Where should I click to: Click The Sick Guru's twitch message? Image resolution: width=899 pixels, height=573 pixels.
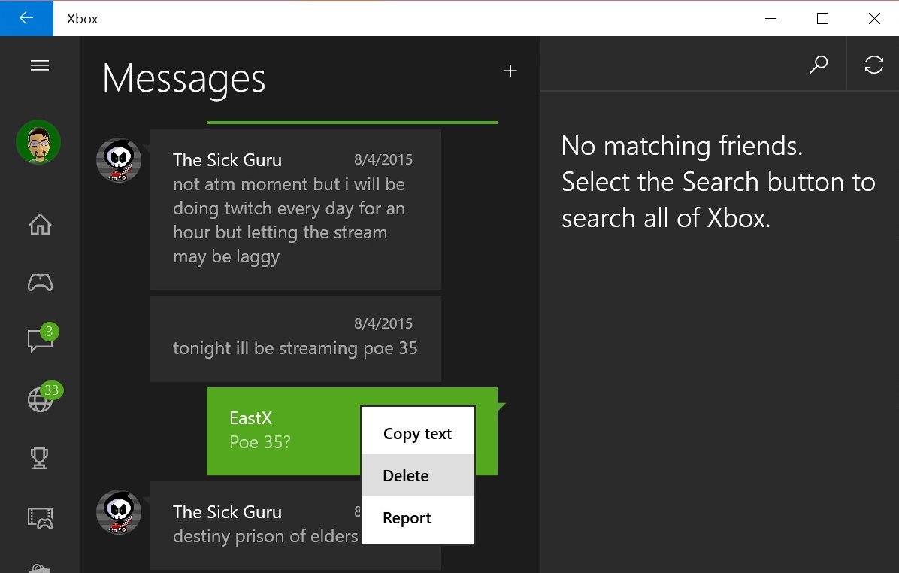[x=295, y=209]
